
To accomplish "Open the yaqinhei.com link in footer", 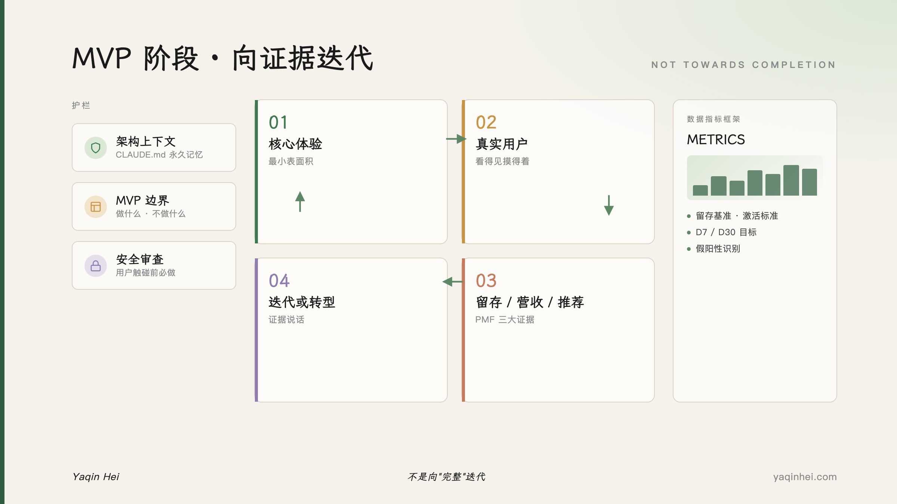I will coord(805,477).
